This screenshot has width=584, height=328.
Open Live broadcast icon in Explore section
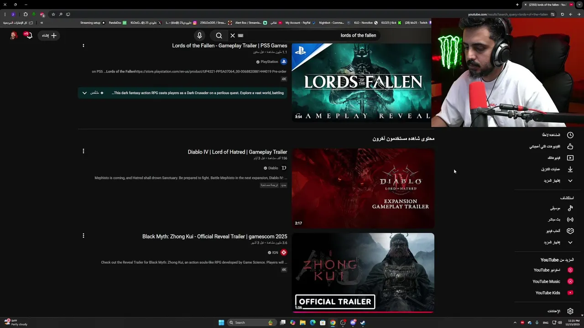(570, 220)
